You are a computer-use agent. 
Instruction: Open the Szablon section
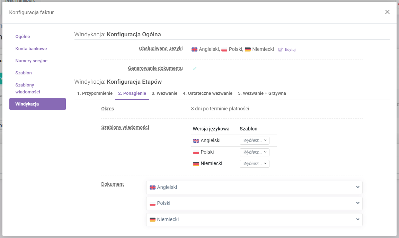click(24, 73)
